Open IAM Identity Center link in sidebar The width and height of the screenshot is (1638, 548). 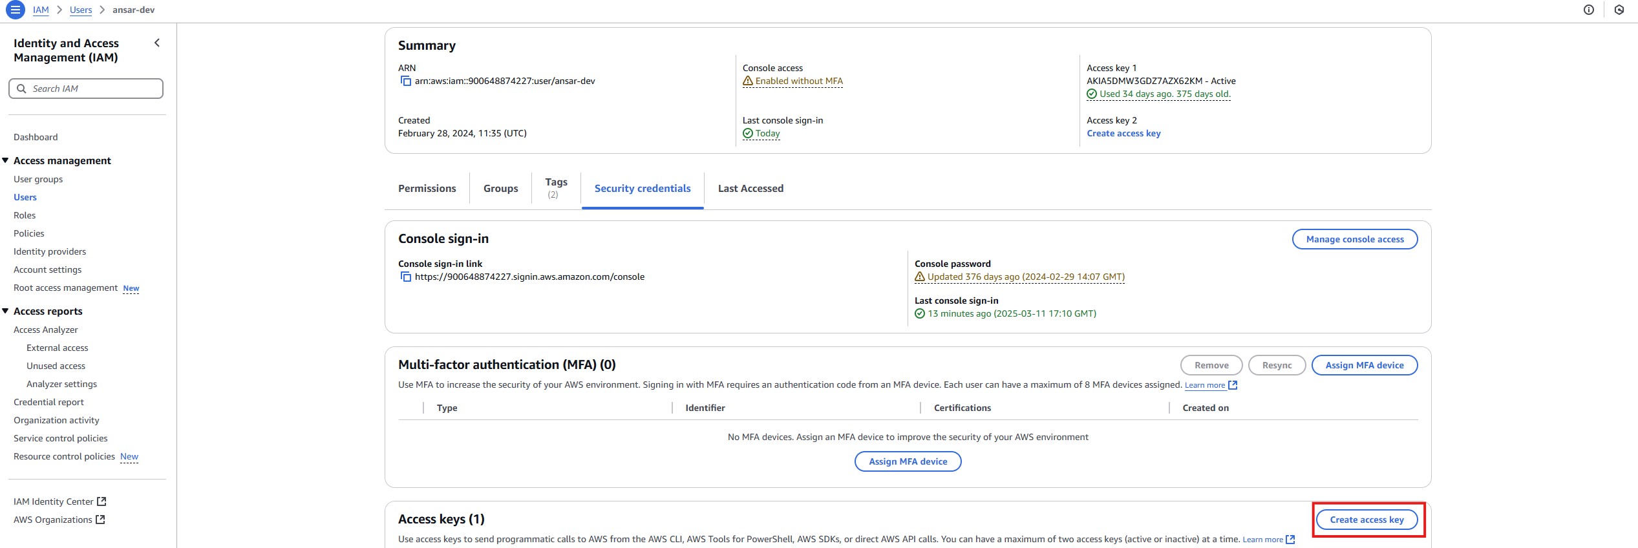tap(54, 501)
